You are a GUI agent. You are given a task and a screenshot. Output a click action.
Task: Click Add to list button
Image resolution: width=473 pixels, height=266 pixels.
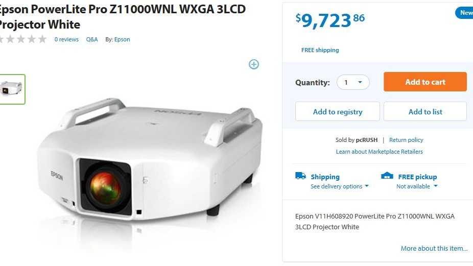pyautogui.click(x=425, y=112)
